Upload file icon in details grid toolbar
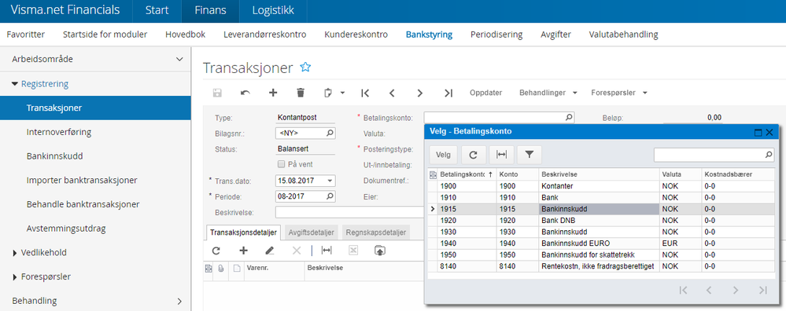 380,251
